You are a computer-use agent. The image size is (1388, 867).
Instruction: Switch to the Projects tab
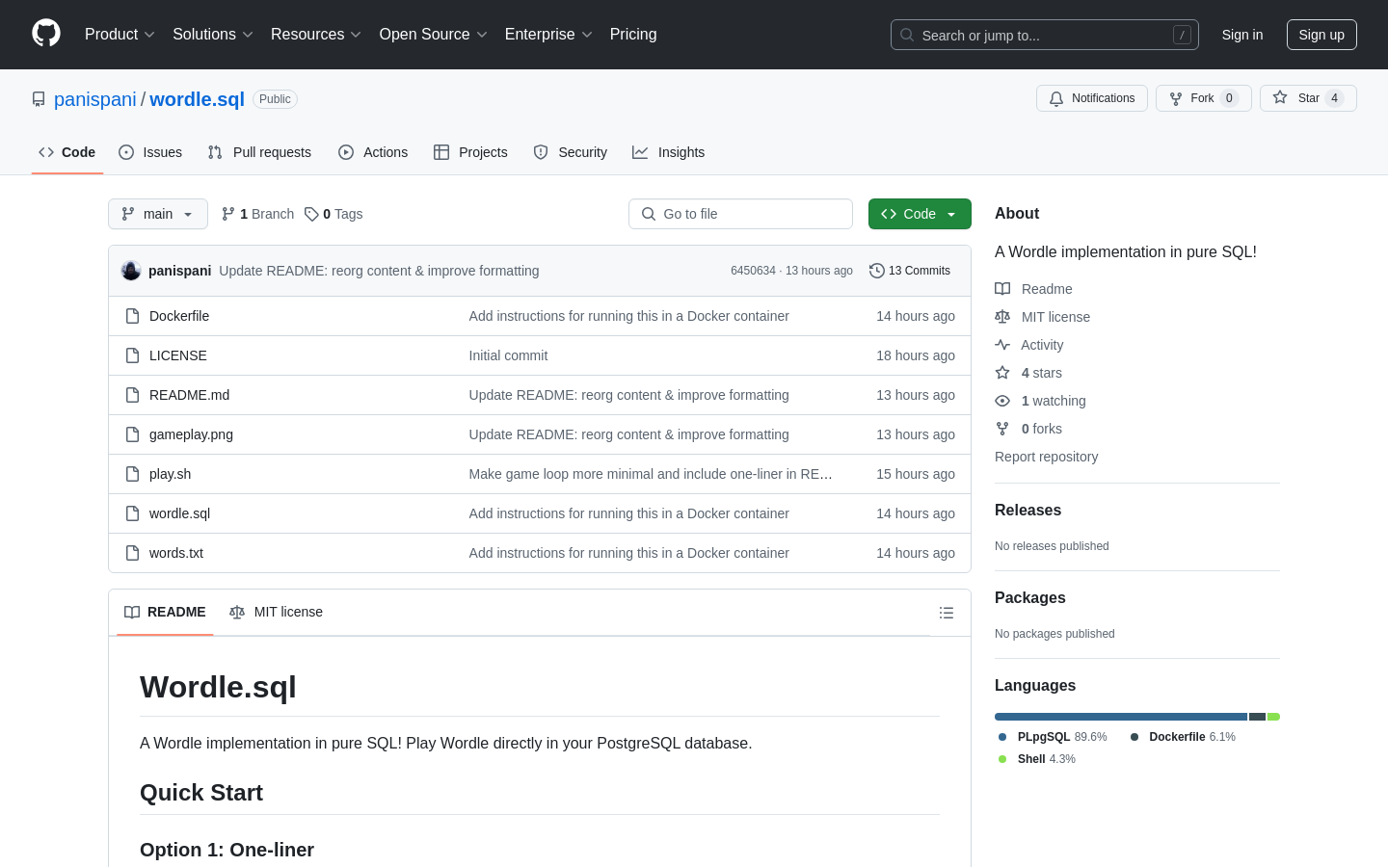470,152
